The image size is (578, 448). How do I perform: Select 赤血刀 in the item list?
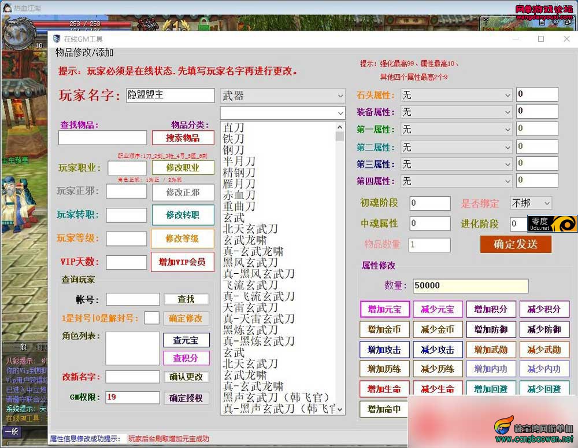coord(239,195)
